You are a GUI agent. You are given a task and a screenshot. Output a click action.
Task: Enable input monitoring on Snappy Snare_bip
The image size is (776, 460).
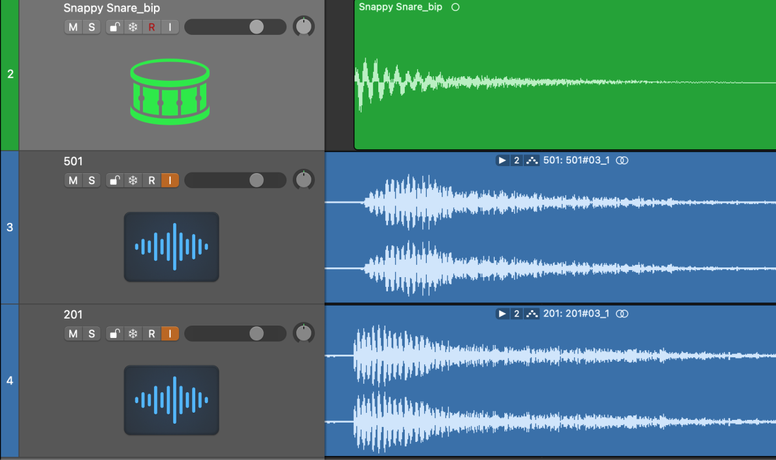170,26
